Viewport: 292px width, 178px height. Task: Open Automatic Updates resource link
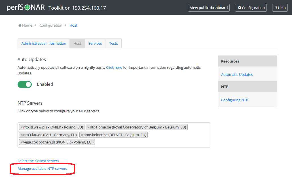point(237,74)
